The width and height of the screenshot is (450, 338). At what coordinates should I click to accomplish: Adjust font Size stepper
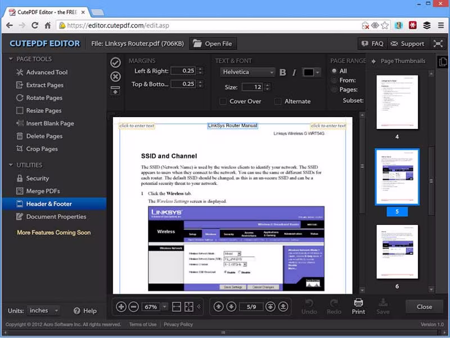[x=268, y=87]
